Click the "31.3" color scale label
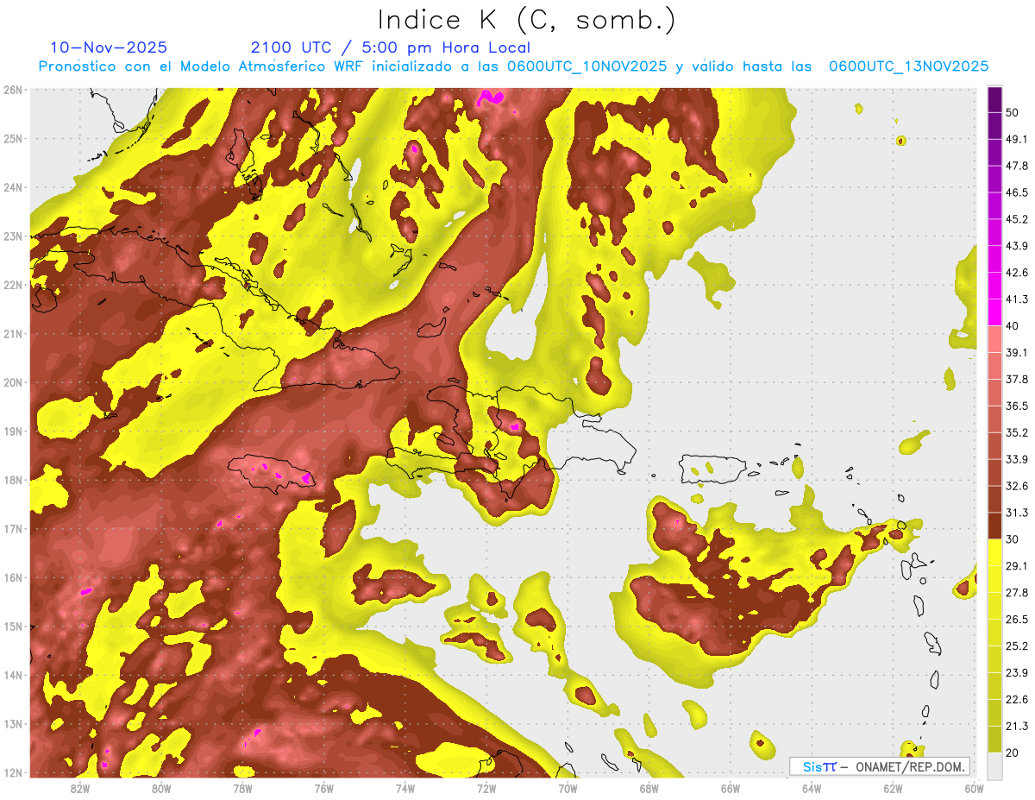Image resolution: width=1035 pixels, height=800 pixels. coord(1017,513)
